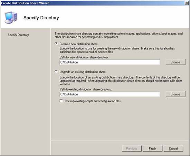Click the distribution share description paragraph at top

pyautogui.click(x=118, y=35)
